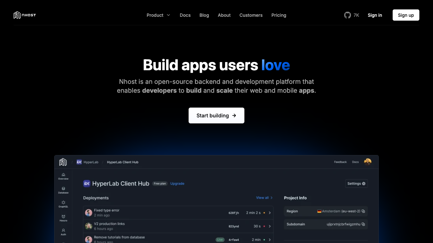
Task: Expand chevron on 823ynd deployment row
Action: pos(270,226)
